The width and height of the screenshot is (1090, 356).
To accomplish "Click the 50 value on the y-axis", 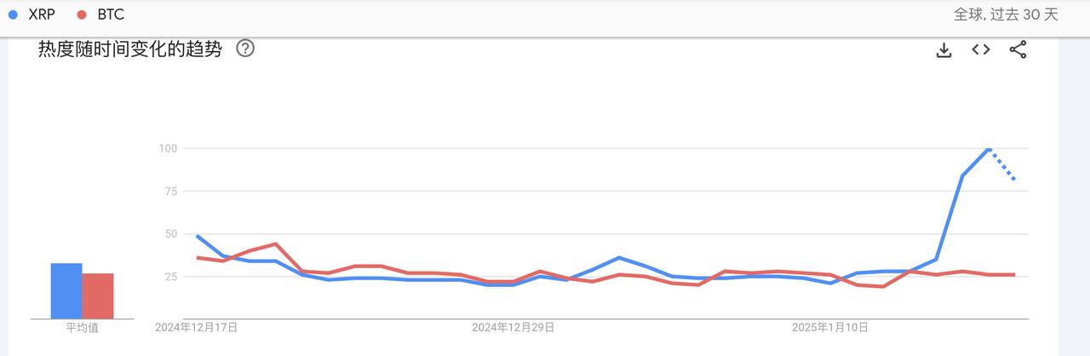I will [169, 234].
